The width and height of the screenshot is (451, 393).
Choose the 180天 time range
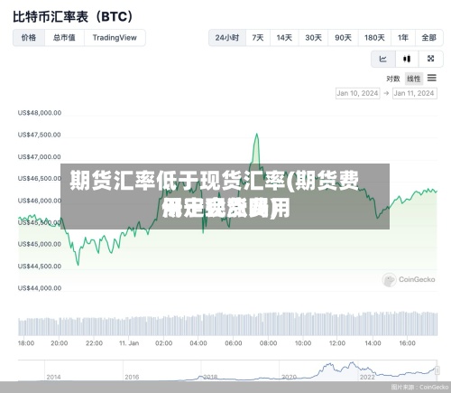[374, 38]
